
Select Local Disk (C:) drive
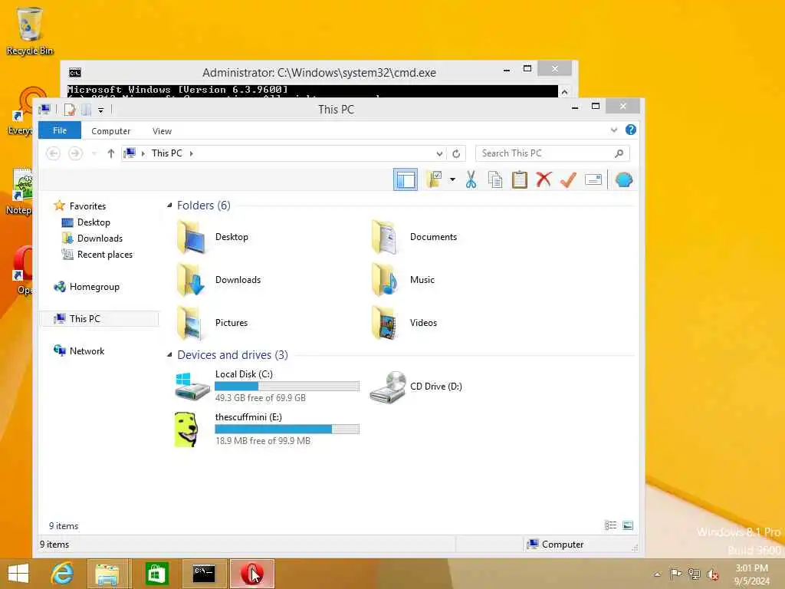point(267,386)
